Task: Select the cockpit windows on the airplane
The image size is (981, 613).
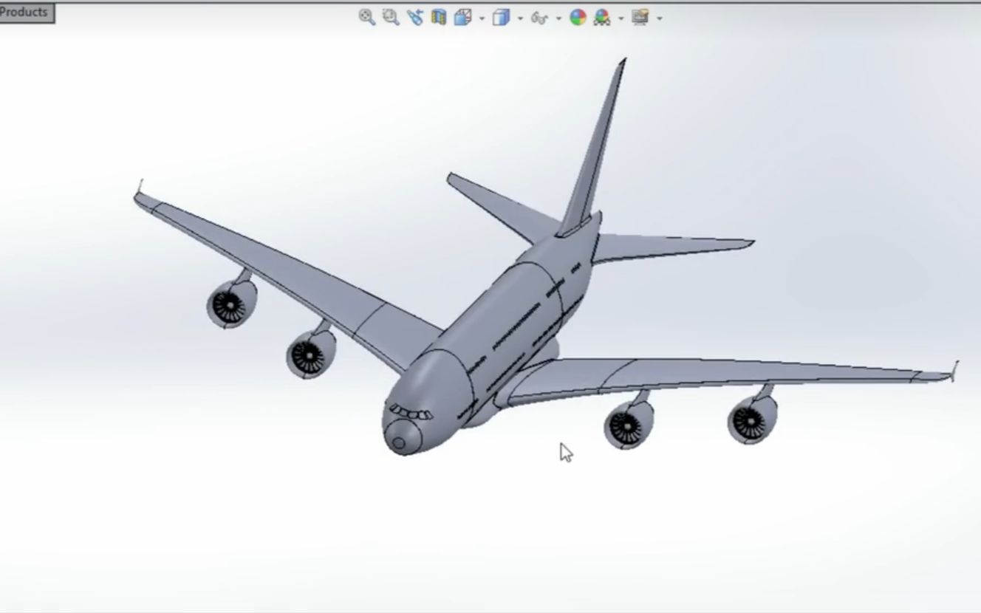Action: pos(411,413)
